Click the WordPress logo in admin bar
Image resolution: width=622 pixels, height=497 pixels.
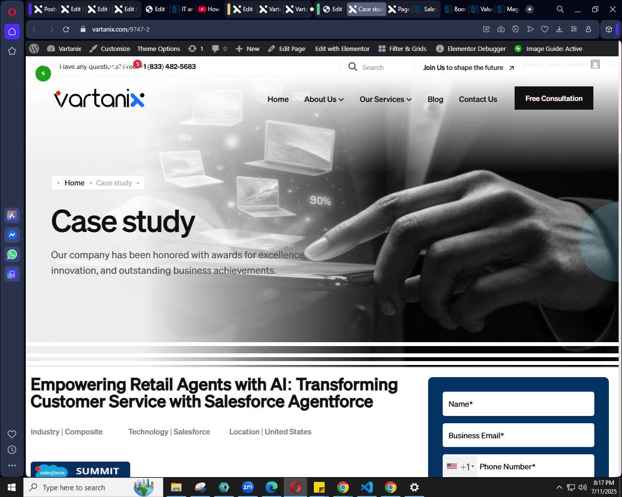34,49
